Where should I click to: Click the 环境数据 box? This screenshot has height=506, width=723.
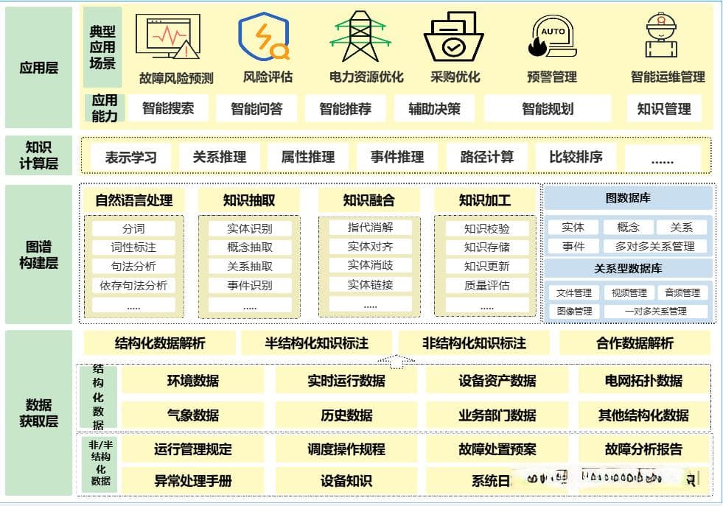pyautogui.click(x=193, y=381)
